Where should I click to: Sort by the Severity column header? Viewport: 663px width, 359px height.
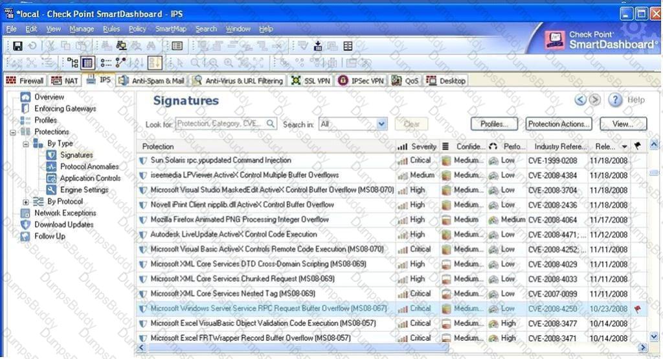click(417, 146)
